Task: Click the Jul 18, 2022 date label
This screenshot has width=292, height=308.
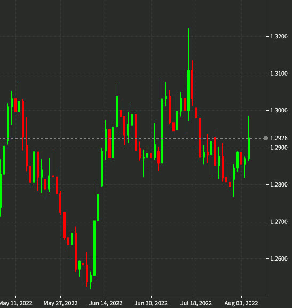Action: [196, 303]
